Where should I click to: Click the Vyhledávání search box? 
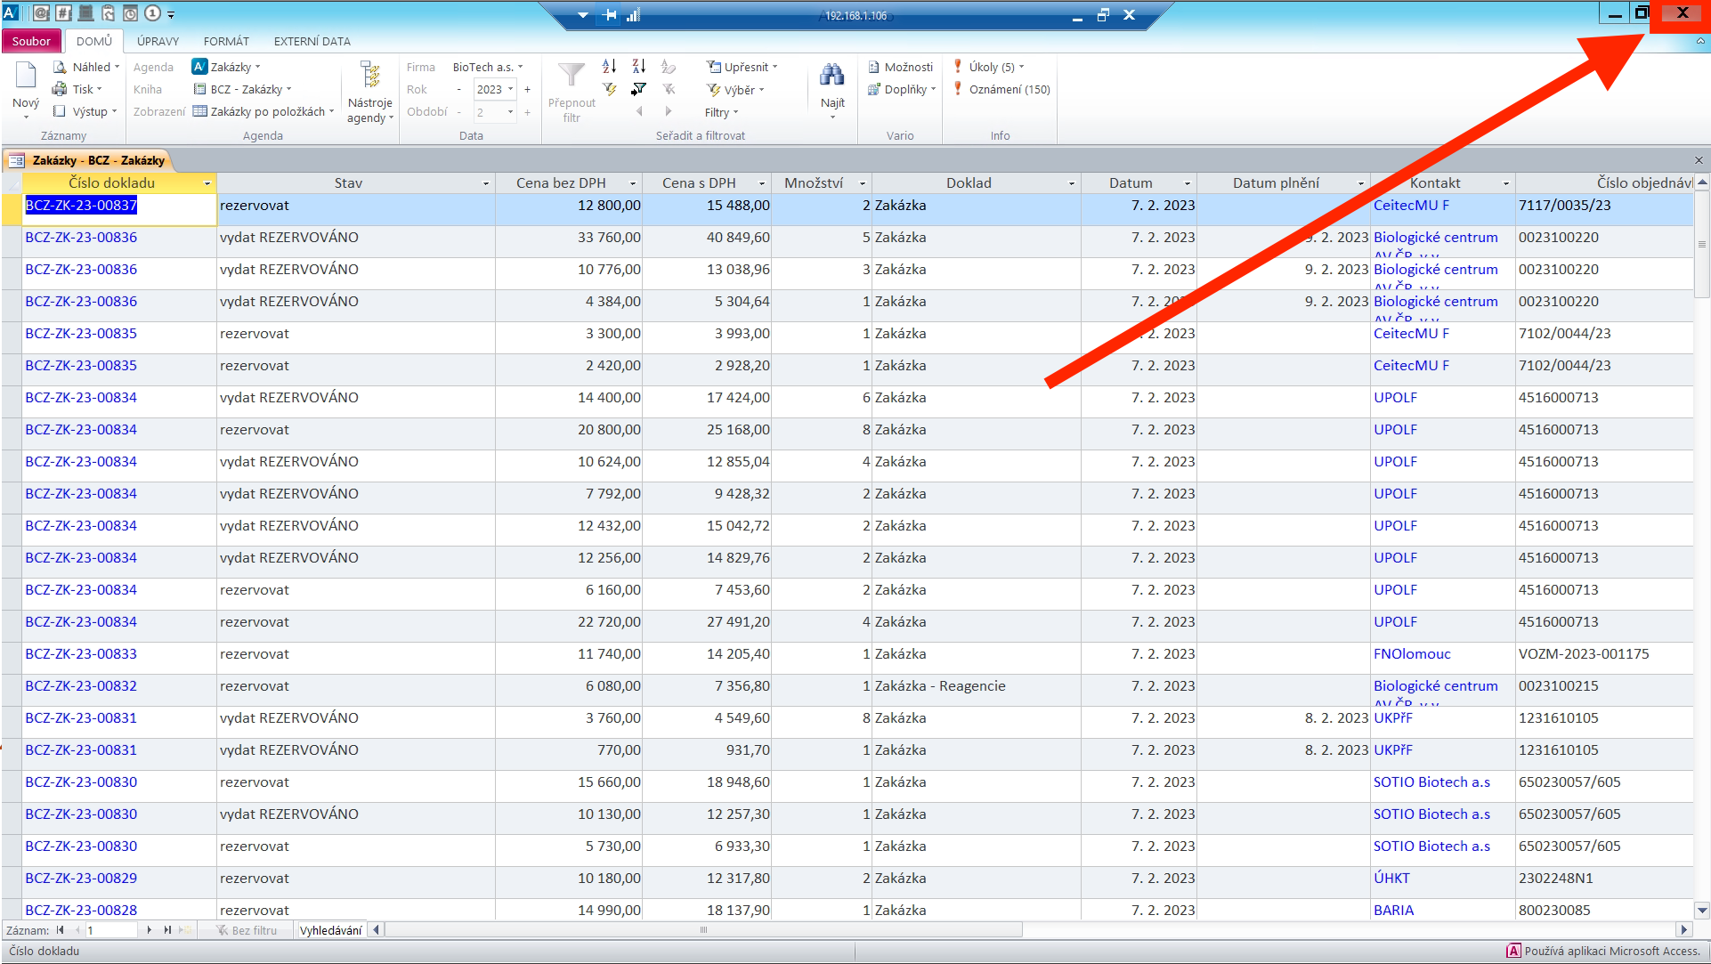[x=330, y=930]
